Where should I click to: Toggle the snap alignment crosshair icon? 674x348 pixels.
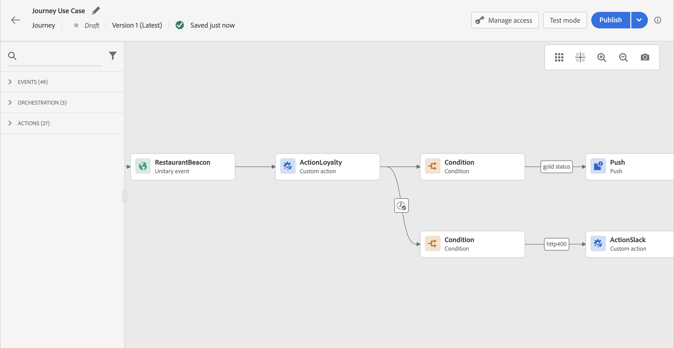coord(580,58)
